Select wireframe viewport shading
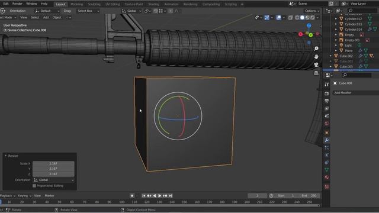 click(x=297, y=18)
